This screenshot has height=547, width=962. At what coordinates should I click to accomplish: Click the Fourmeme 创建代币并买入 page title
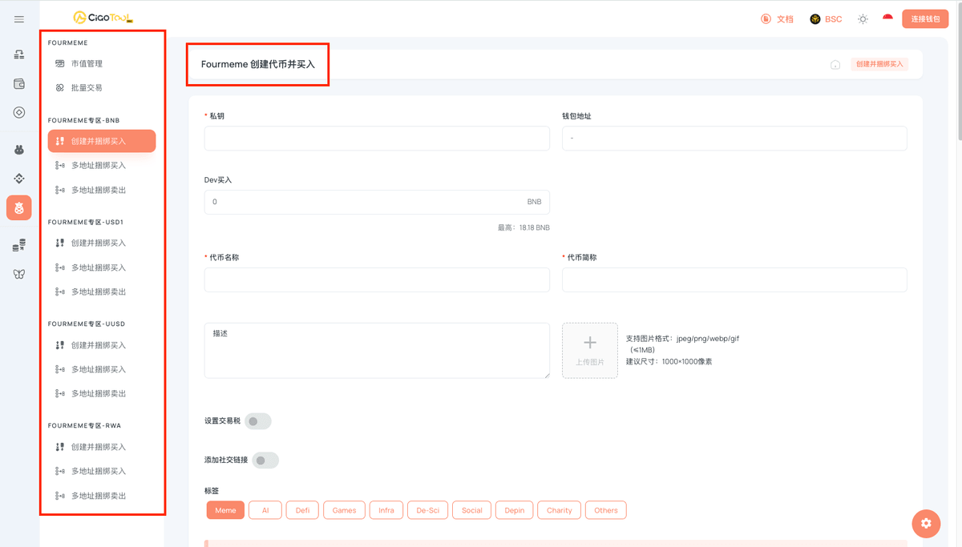258,64
